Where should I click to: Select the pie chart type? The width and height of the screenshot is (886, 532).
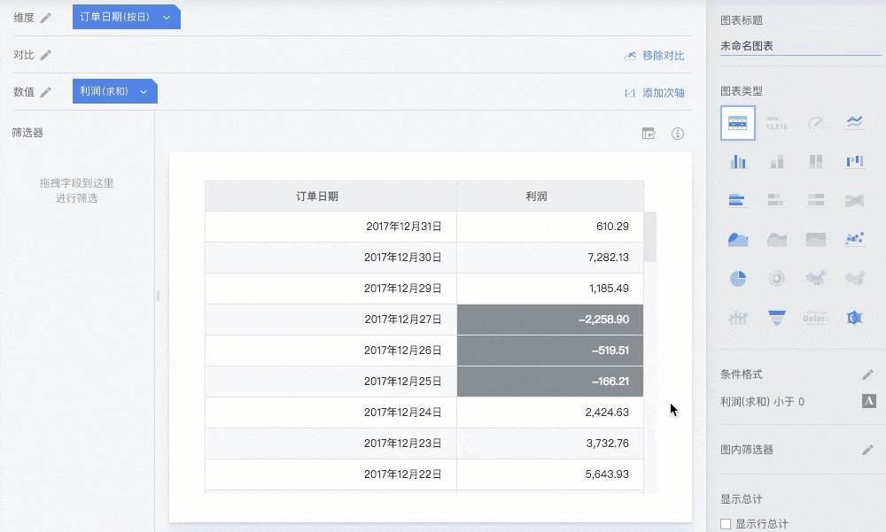point(737,278)
